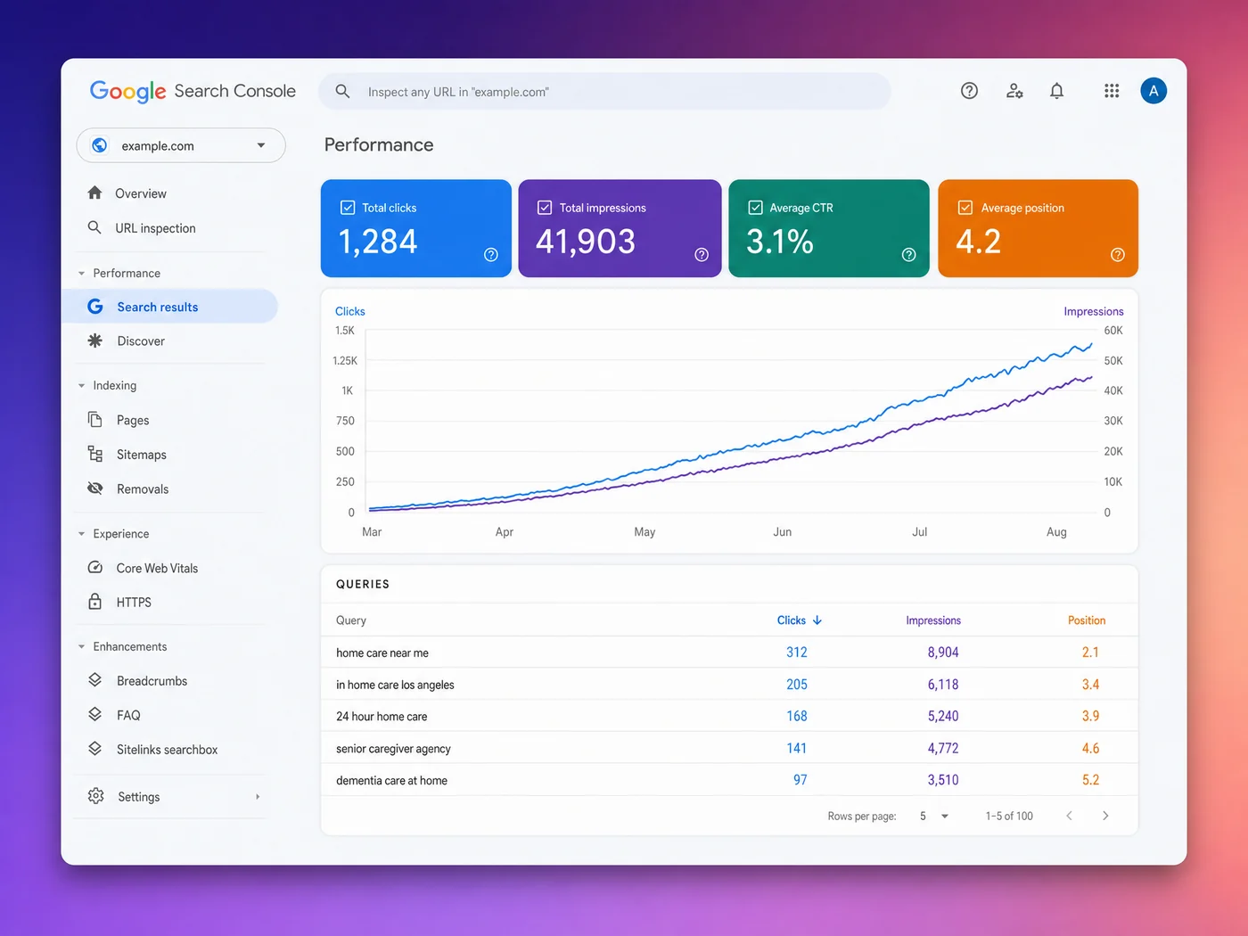Collapse the Experience sidebar section

(81, 534)
